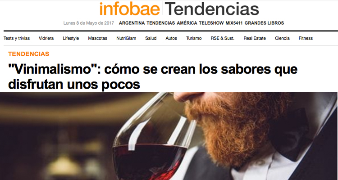Select Autos category
The image size is (338, 180).
pyautogui.click(x=171, y=38)
